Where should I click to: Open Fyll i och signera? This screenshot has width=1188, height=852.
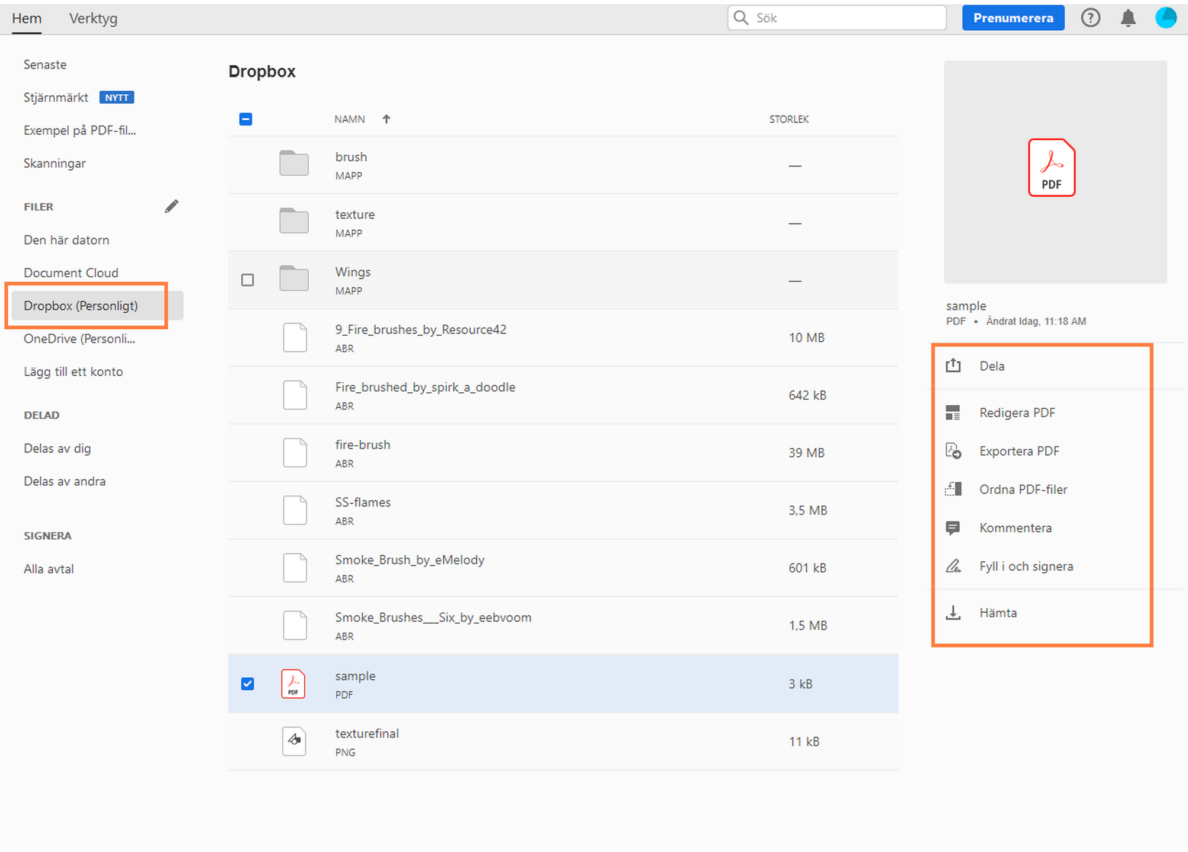[x=1026, y=566]
